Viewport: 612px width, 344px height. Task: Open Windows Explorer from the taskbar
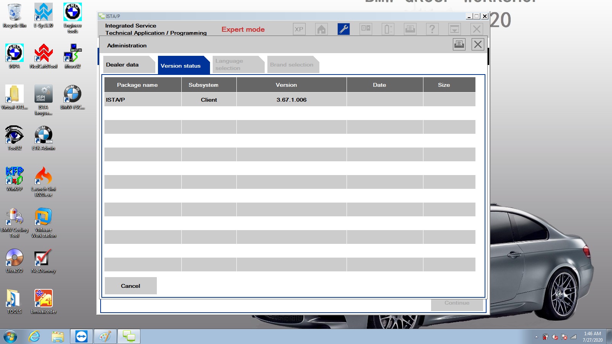(x=58, y=337)
